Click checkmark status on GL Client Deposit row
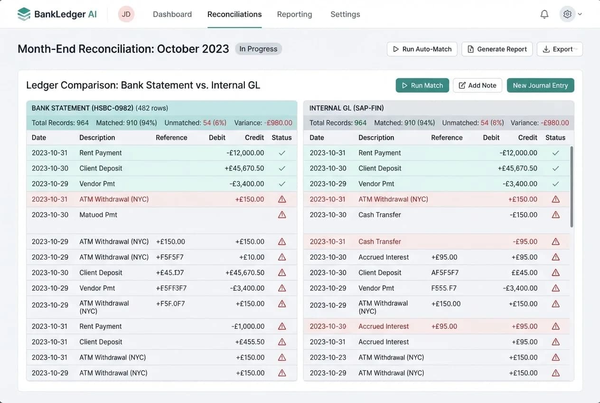This screenshot has height=403, width=600. (x=555, y=168)
